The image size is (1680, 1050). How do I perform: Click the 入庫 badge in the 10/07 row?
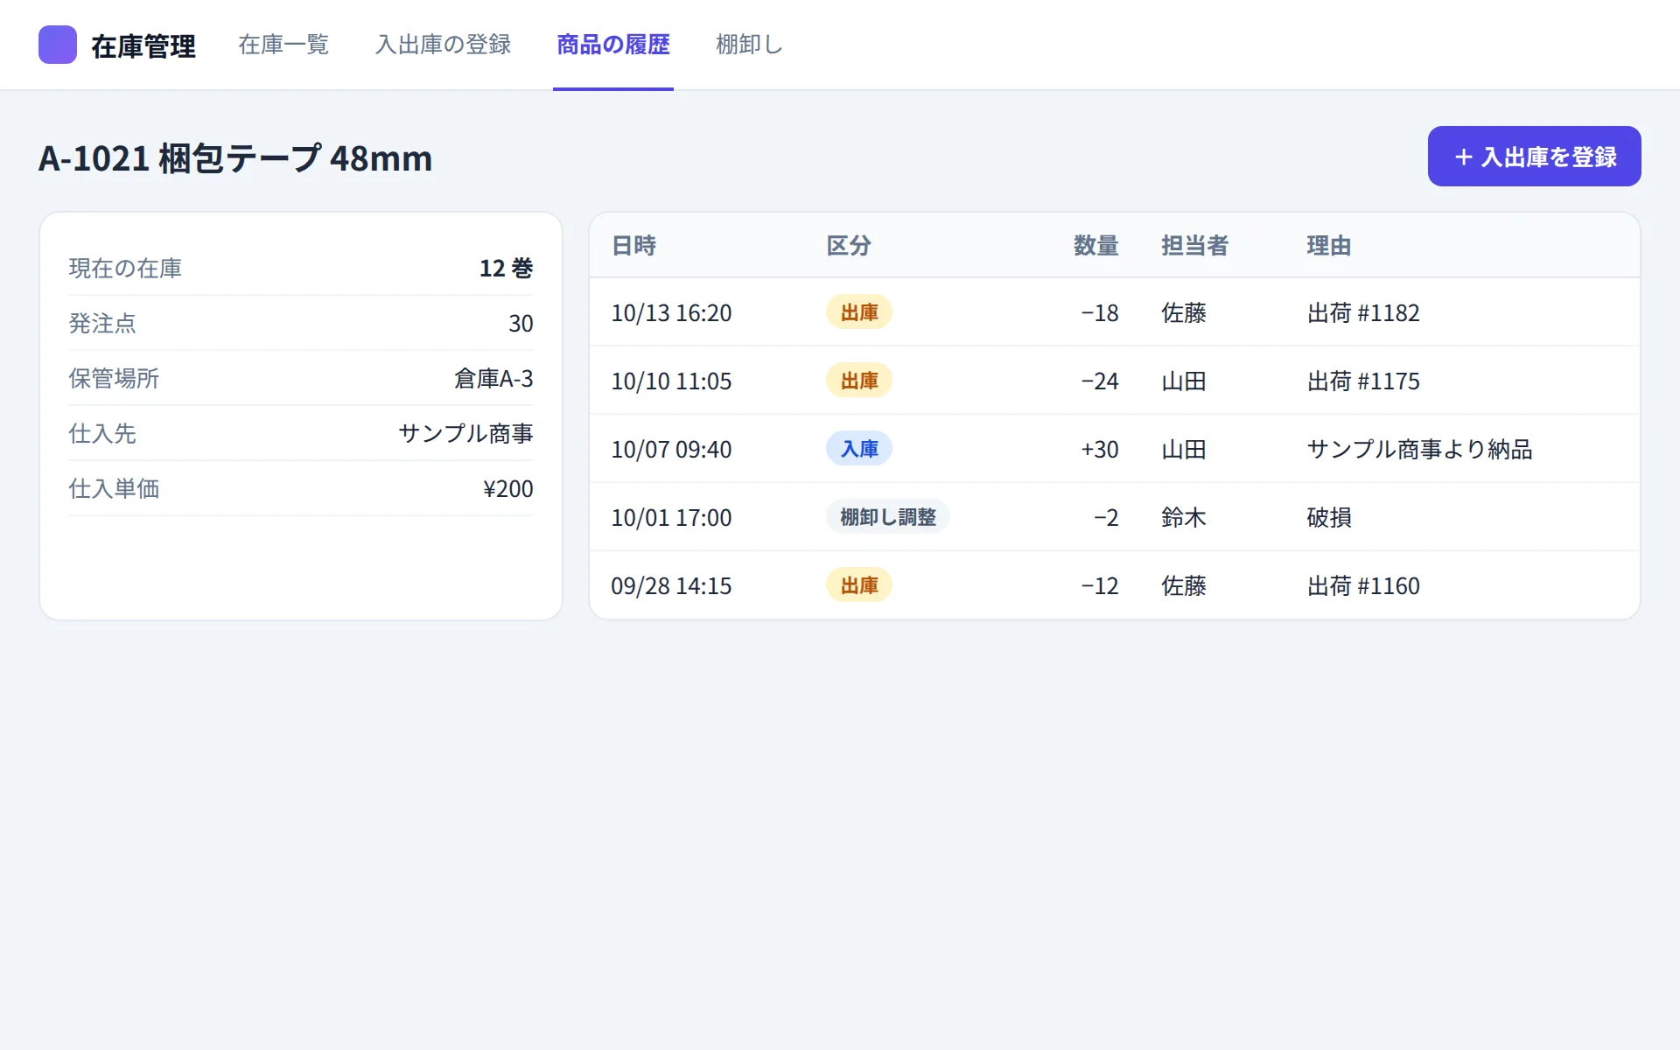(859, 449)
